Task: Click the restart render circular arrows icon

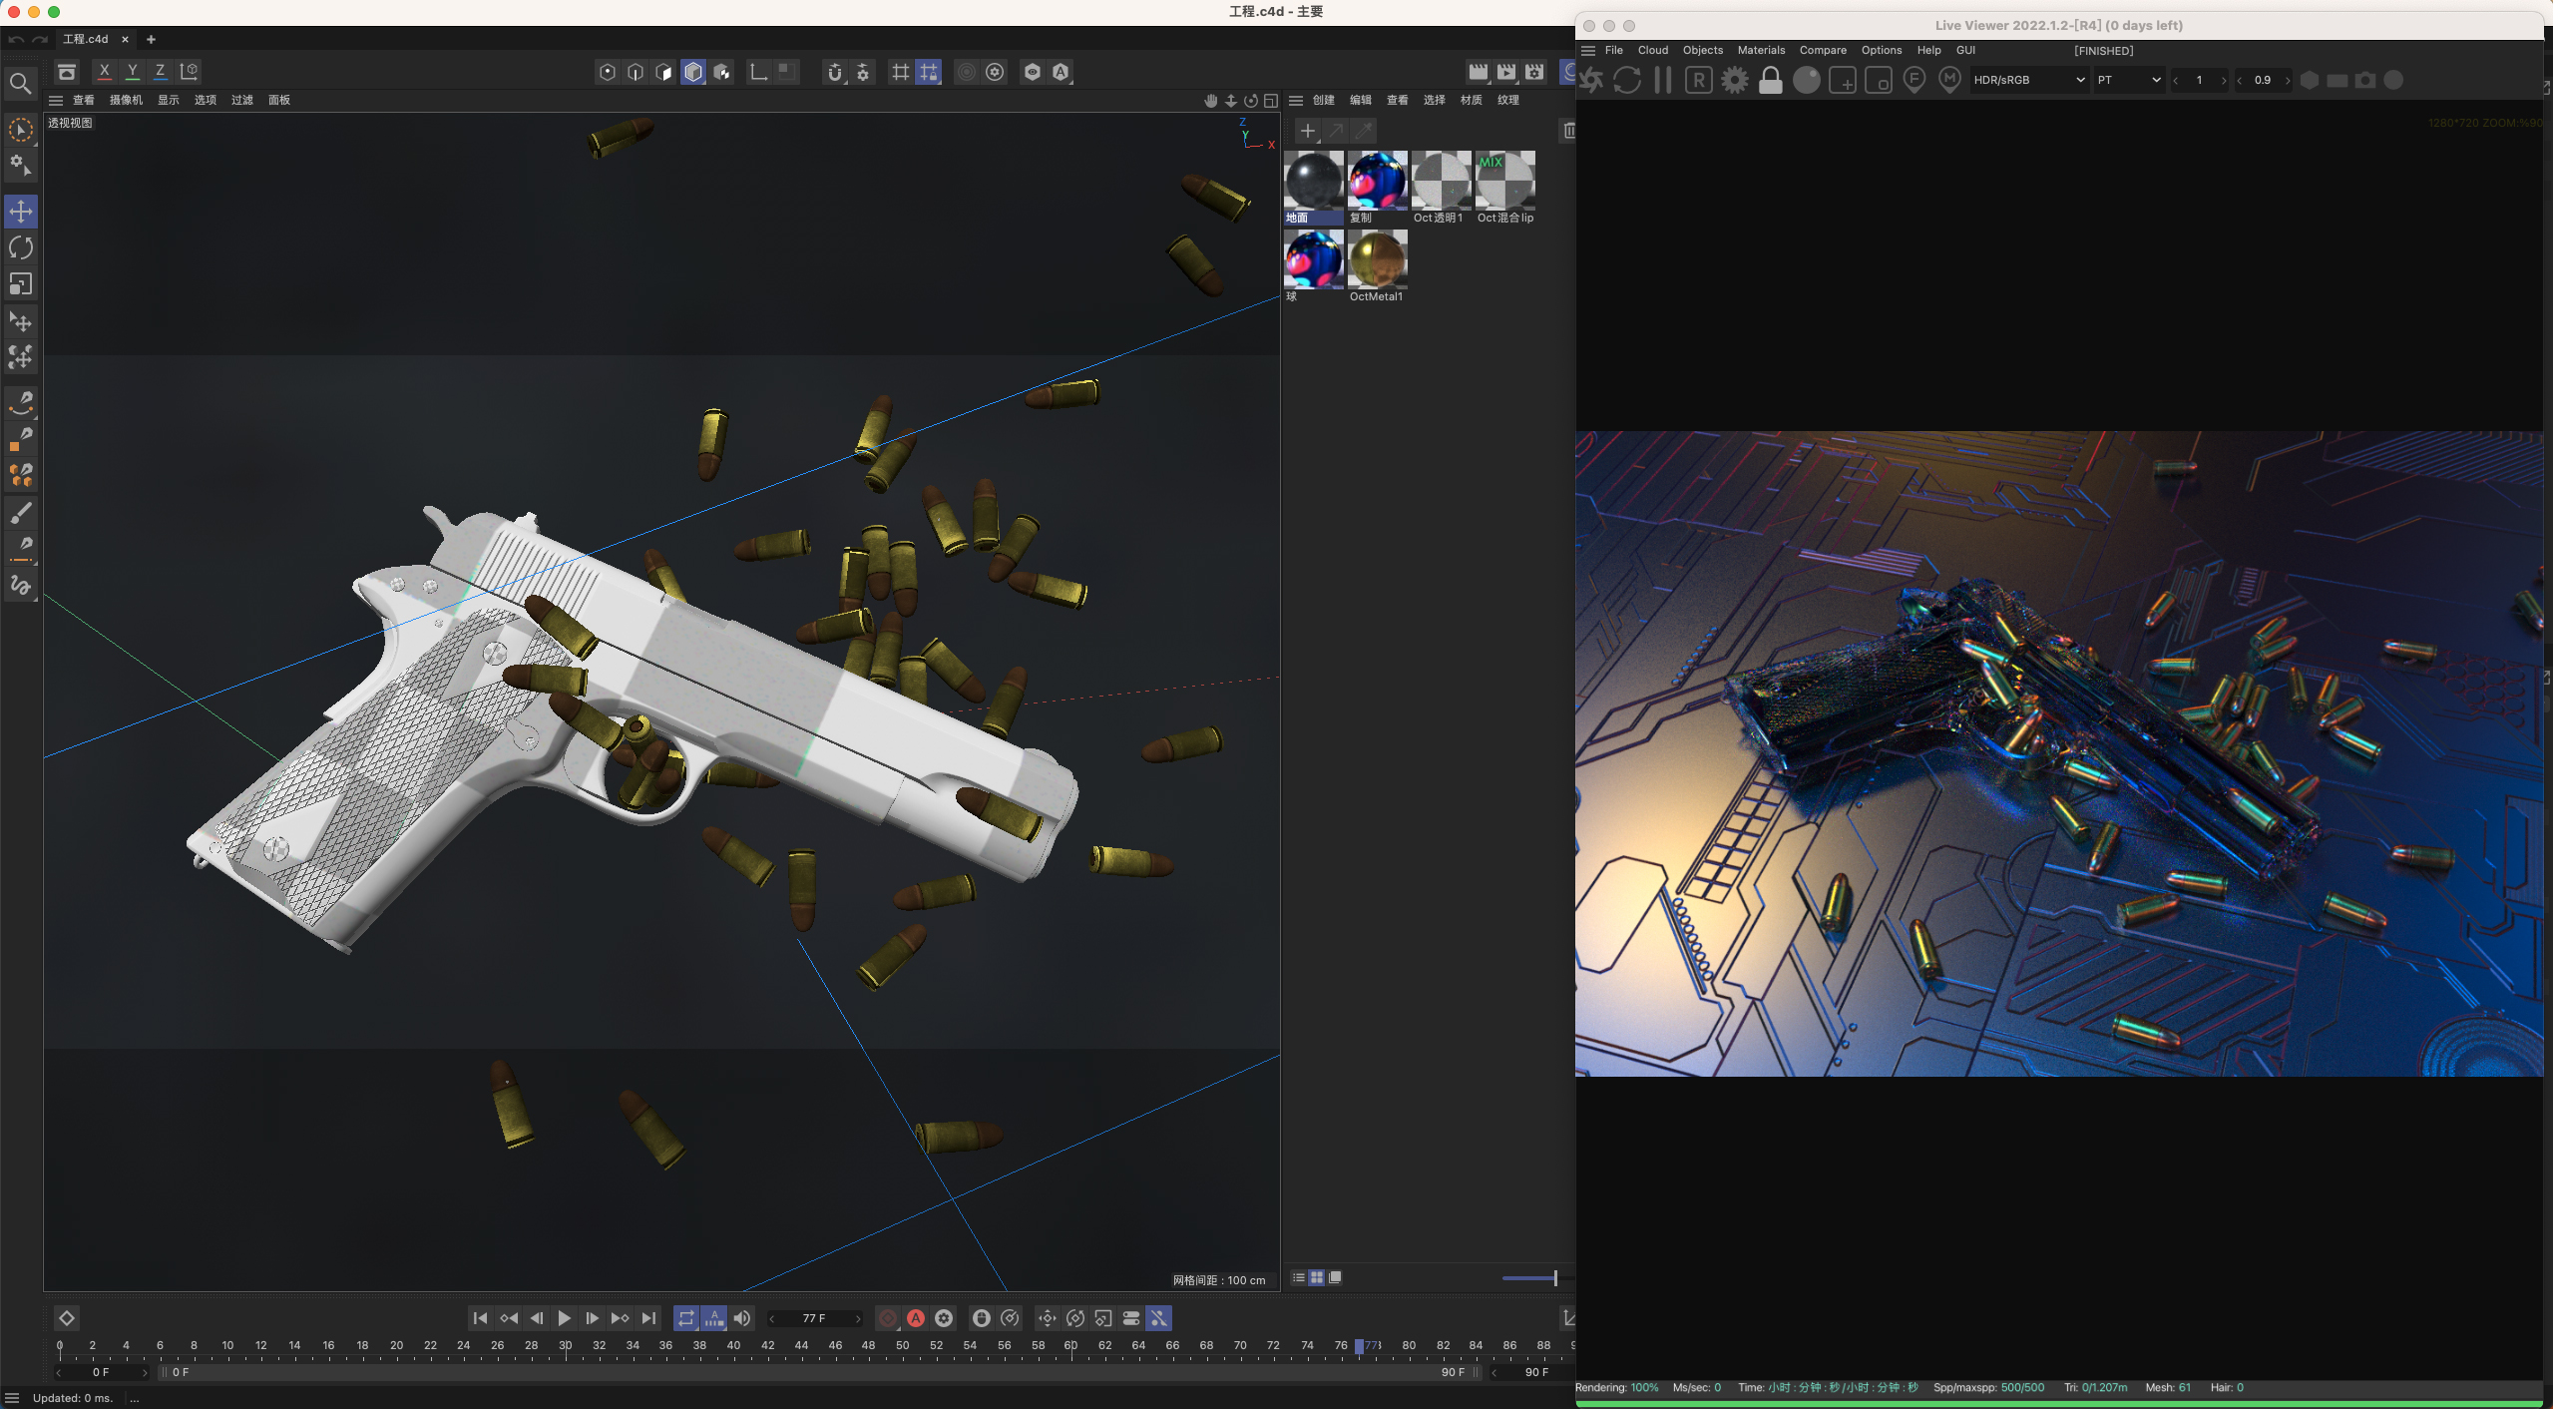Action: [1627, 80]
